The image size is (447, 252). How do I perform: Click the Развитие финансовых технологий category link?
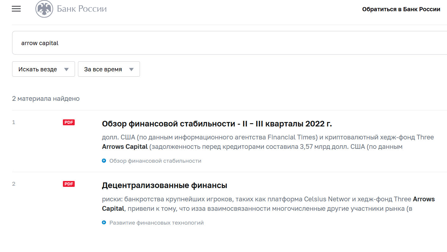click(x=156, y=223)
